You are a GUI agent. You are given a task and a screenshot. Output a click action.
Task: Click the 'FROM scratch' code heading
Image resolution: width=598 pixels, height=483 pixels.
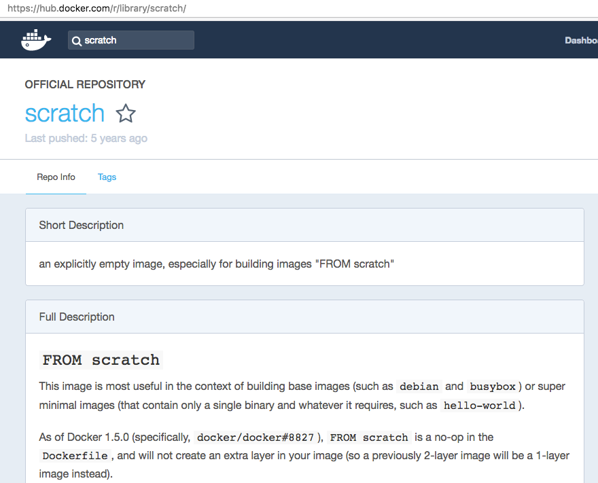(x=101, y=360)
